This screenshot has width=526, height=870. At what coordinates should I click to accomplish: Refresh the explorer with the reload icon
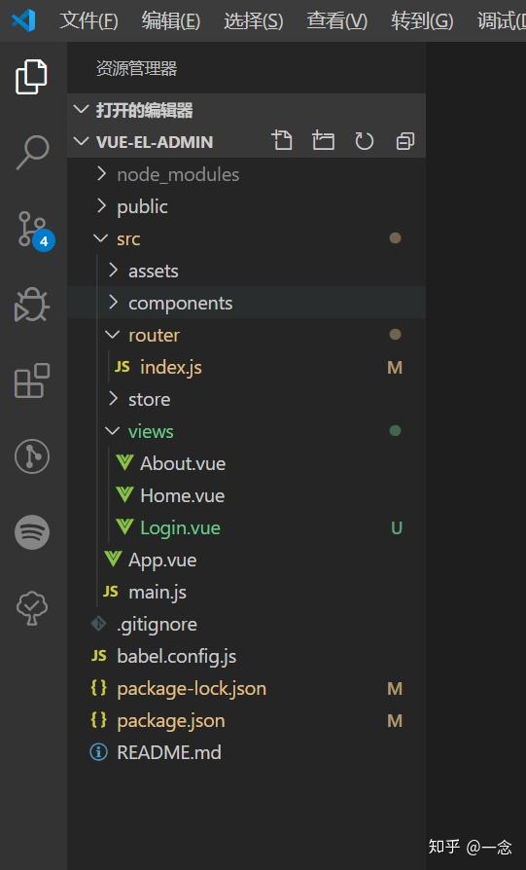(365, 141)
